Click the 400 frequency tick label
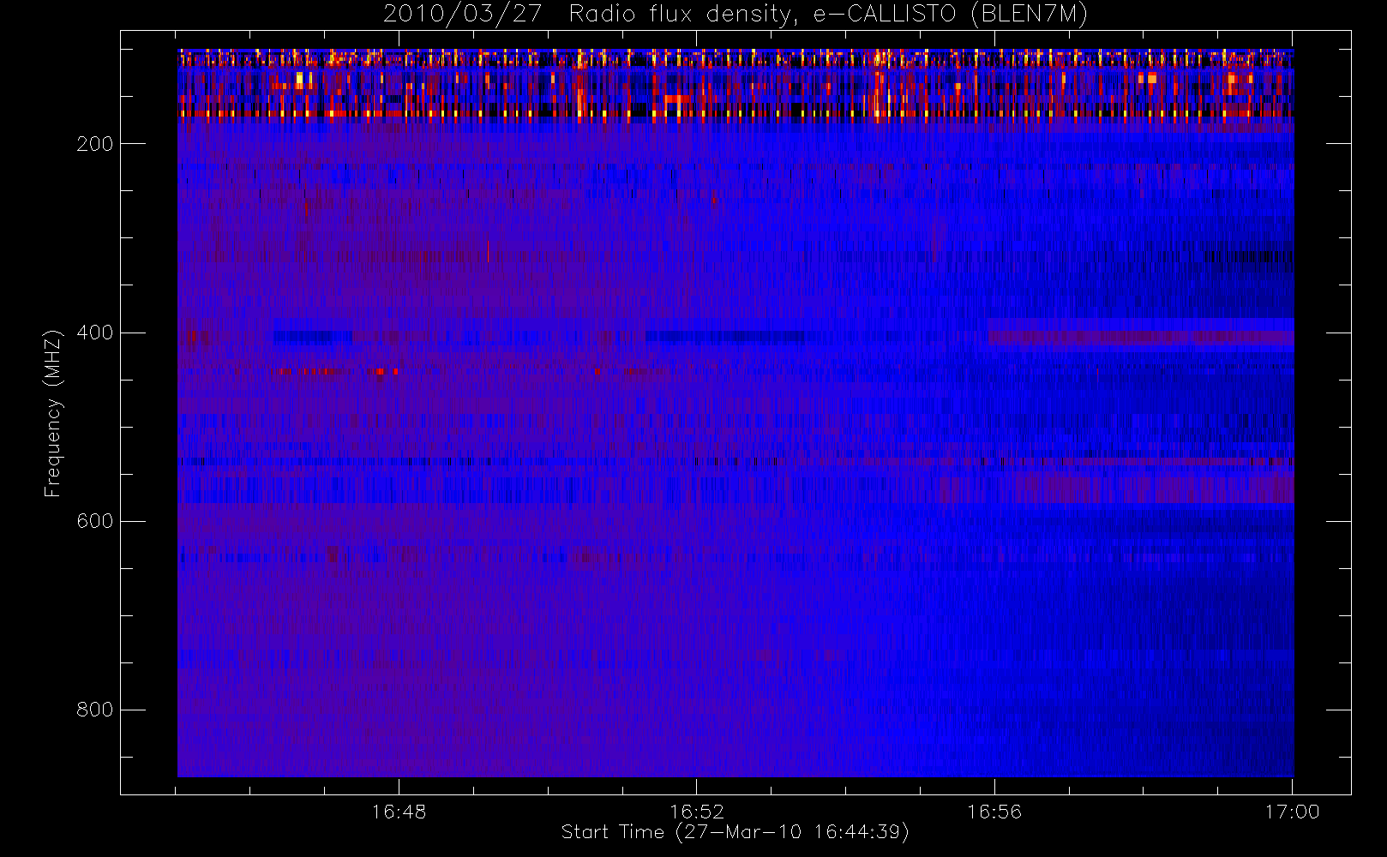Screen dimensions: 1387x857 94,333
